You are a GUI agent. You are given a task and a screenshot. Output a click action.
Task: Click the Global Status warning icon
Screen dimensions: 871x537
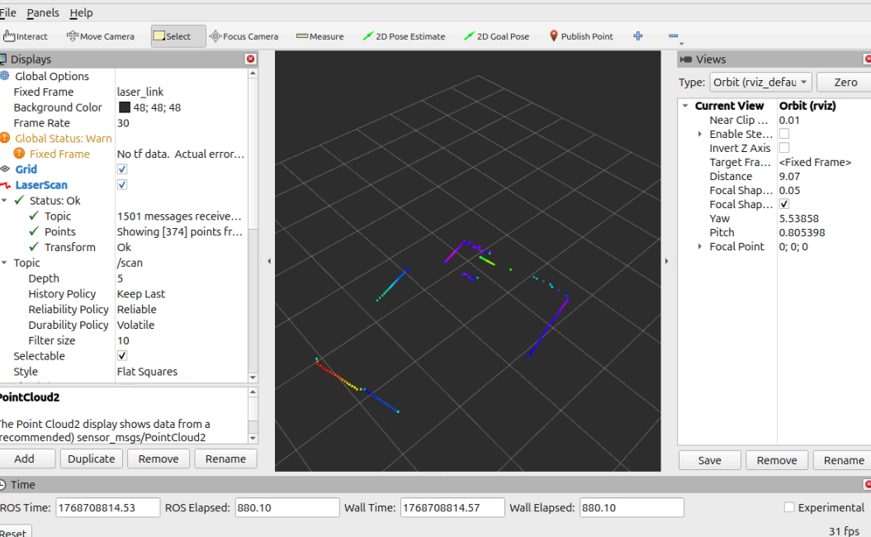(5, 138)
